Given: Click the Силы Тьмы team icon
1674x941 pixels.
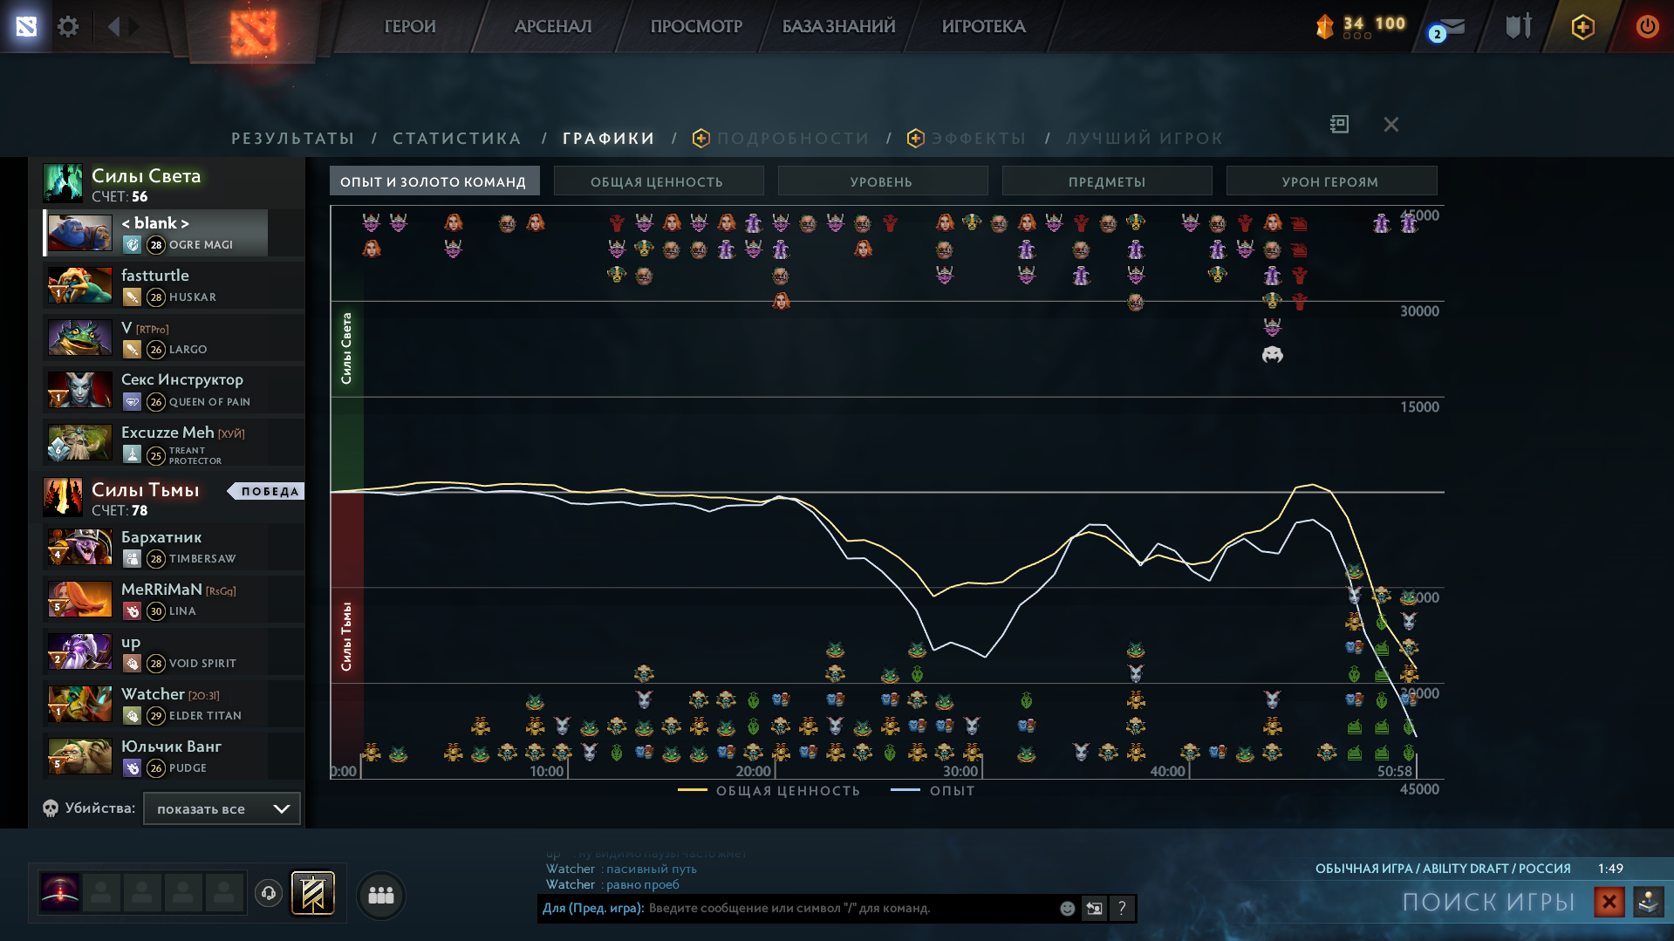Looking at the screenshot, I should click(63, 497).
